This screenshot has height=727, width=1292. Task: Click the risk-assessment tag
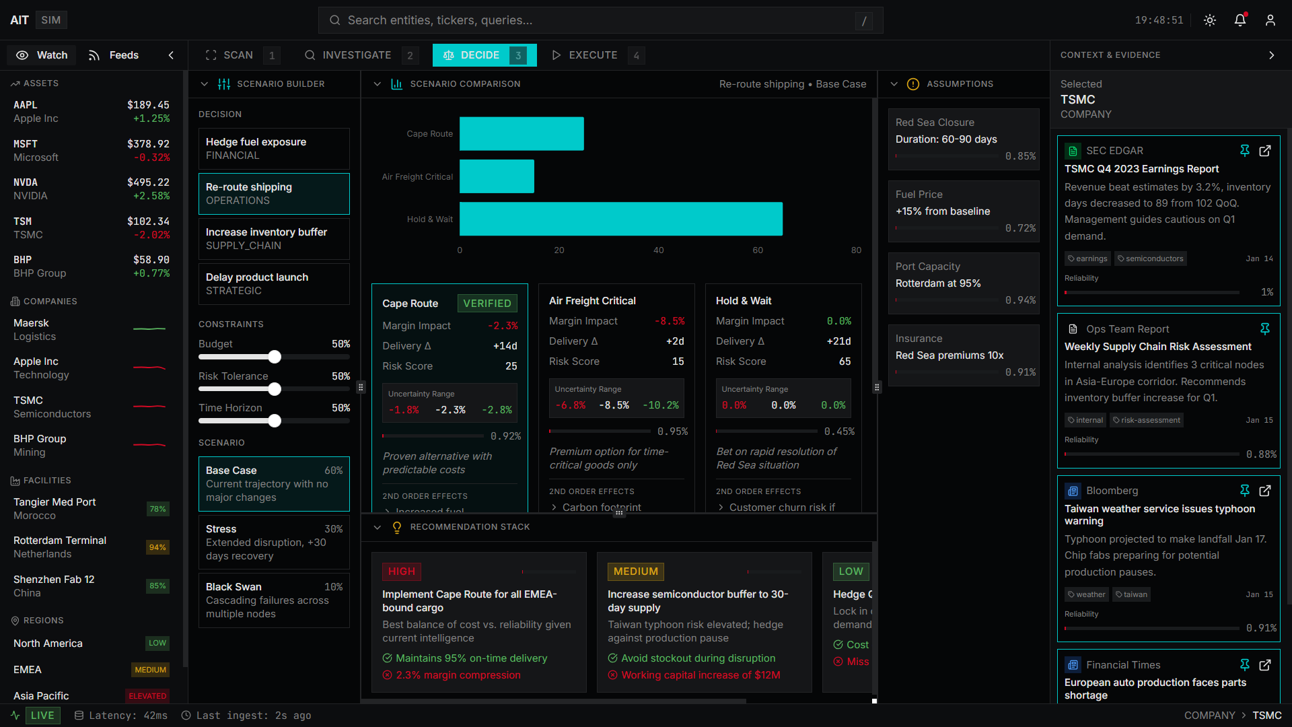(x=1146, y=420)
